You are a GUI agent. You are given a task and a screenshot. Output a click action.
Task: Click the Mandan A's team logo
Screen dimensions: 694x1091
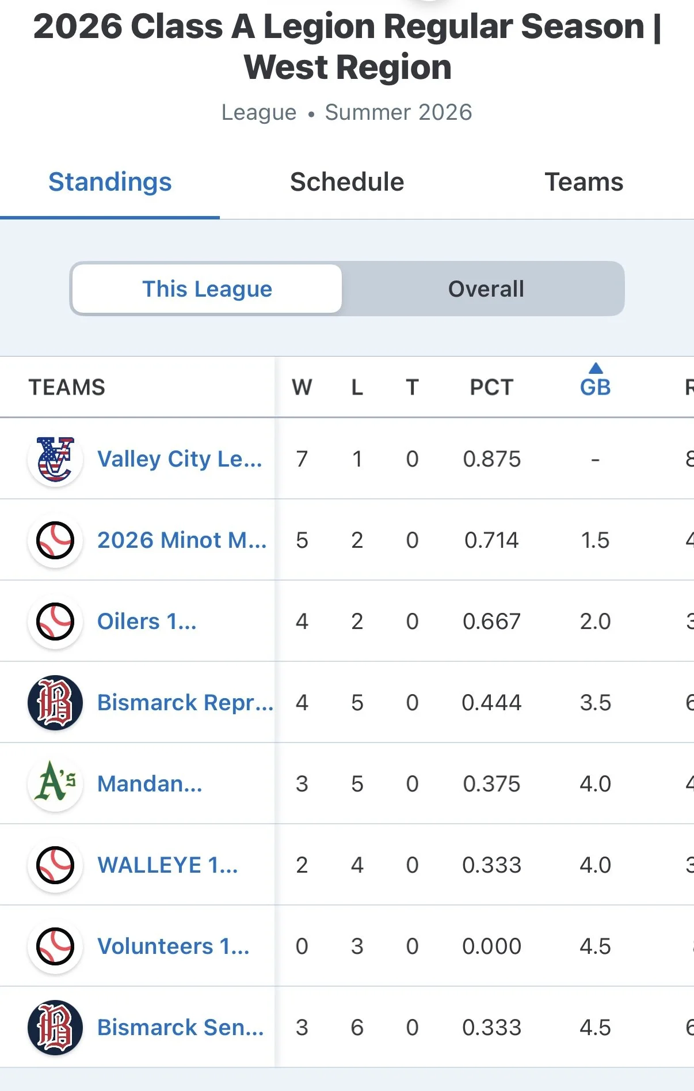tap(55, 784)
